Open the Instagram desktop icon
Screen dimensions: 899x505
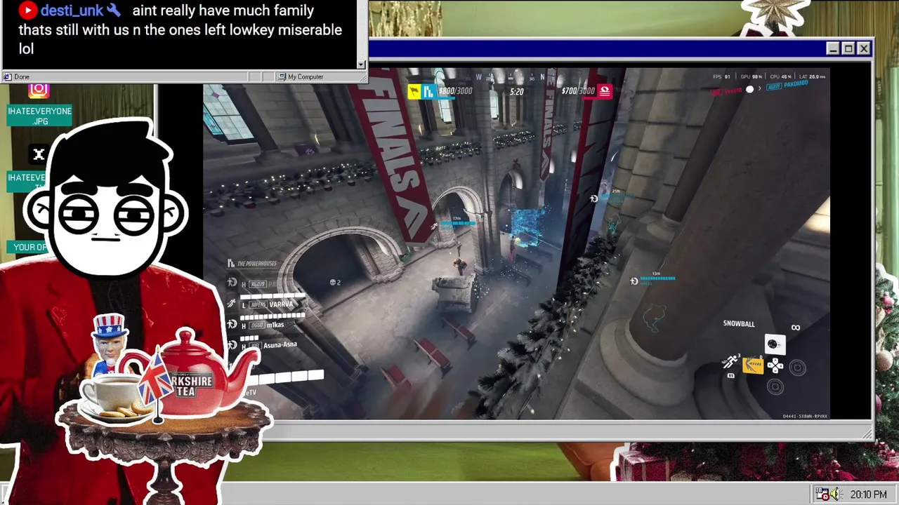pyautogui.click(x=39, y=90)
